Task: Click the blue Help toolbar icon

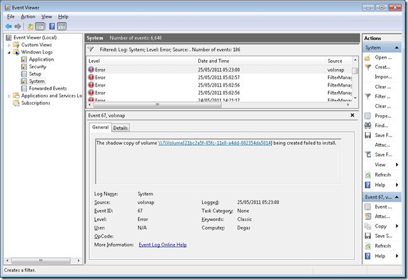Action: (x=51, y=27)
